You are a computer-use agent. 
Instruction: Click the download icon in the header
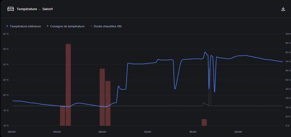(x=283, y=9)
